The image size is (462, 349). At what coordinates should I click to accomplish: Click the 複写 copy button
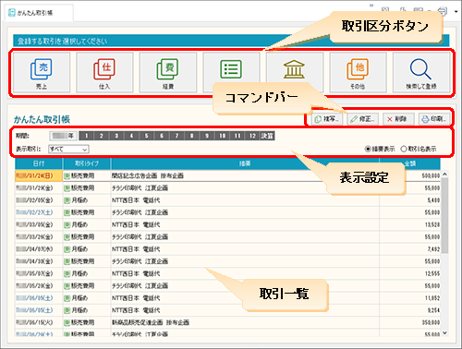pos(327,119)
